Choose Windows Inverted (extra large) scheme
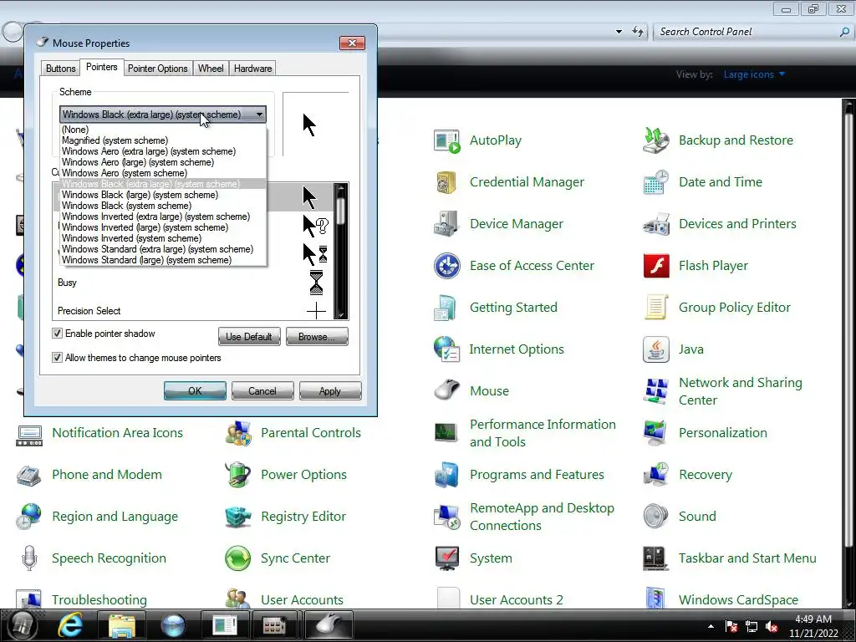 163,217
